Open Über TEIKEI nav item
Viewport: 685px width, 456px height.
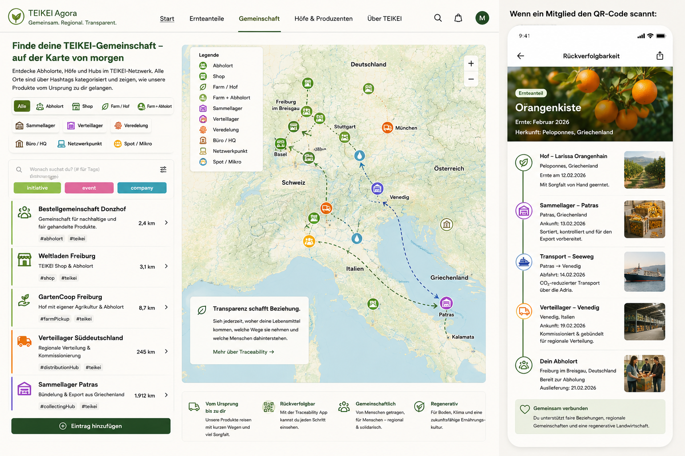[384, 19]
